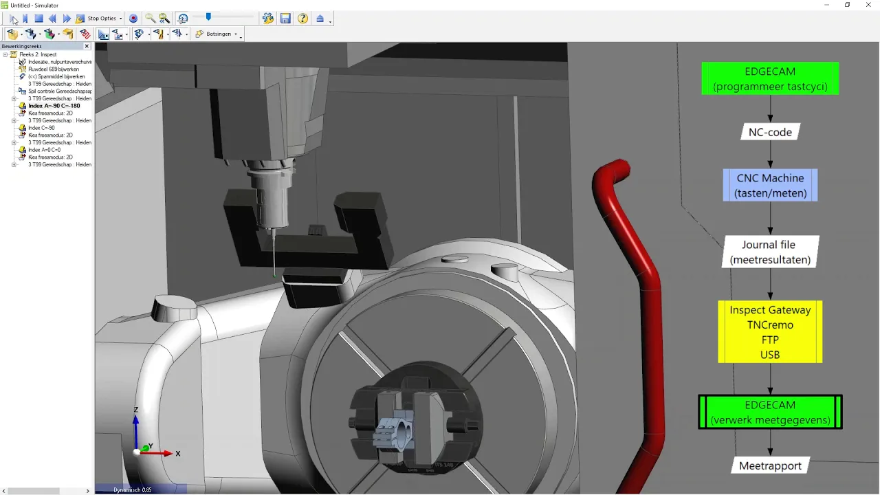
Task: Click the green-red part view icon
Action: point(49,34)
